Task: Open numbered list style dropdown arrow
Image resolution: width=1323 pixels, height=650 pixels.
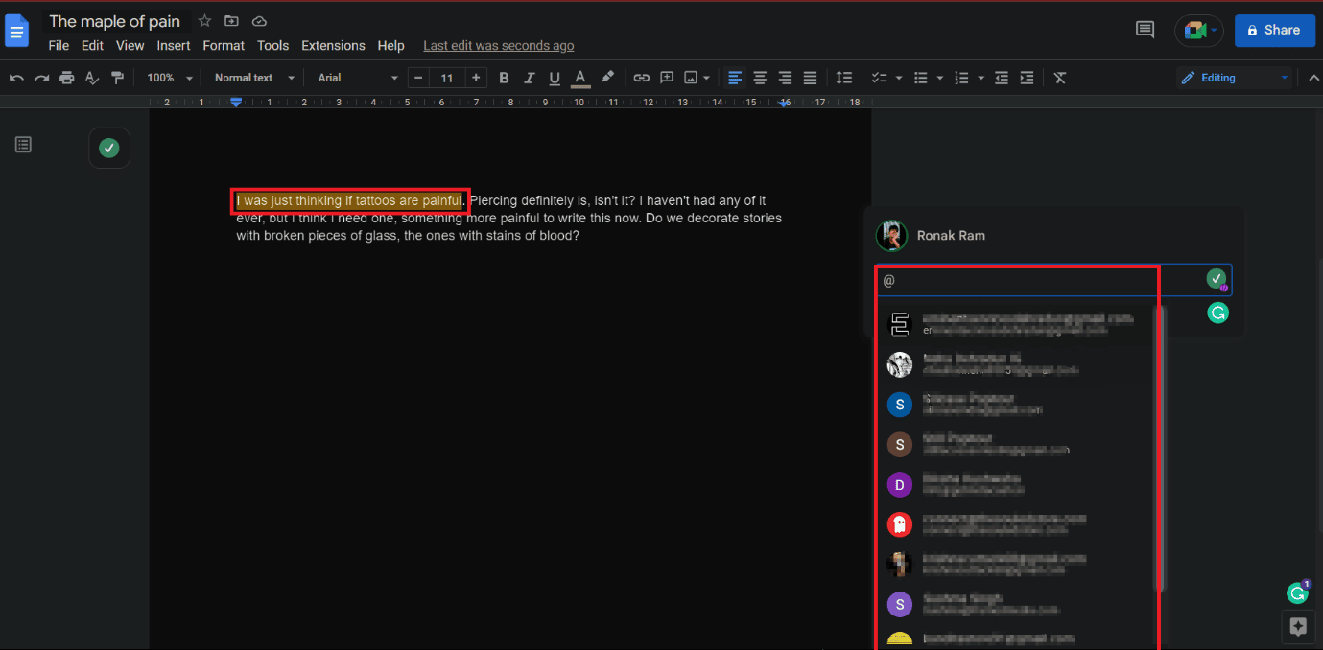Action: pyautogui.click(x=981, y=78)
